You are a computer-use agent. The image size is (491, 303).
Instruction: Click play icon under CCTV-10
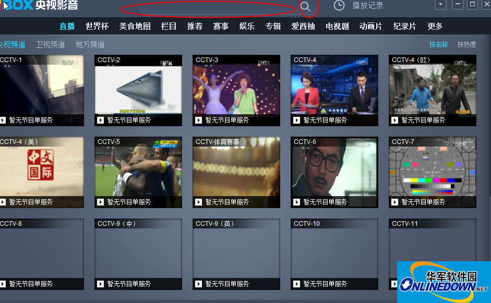pos(296,284)
